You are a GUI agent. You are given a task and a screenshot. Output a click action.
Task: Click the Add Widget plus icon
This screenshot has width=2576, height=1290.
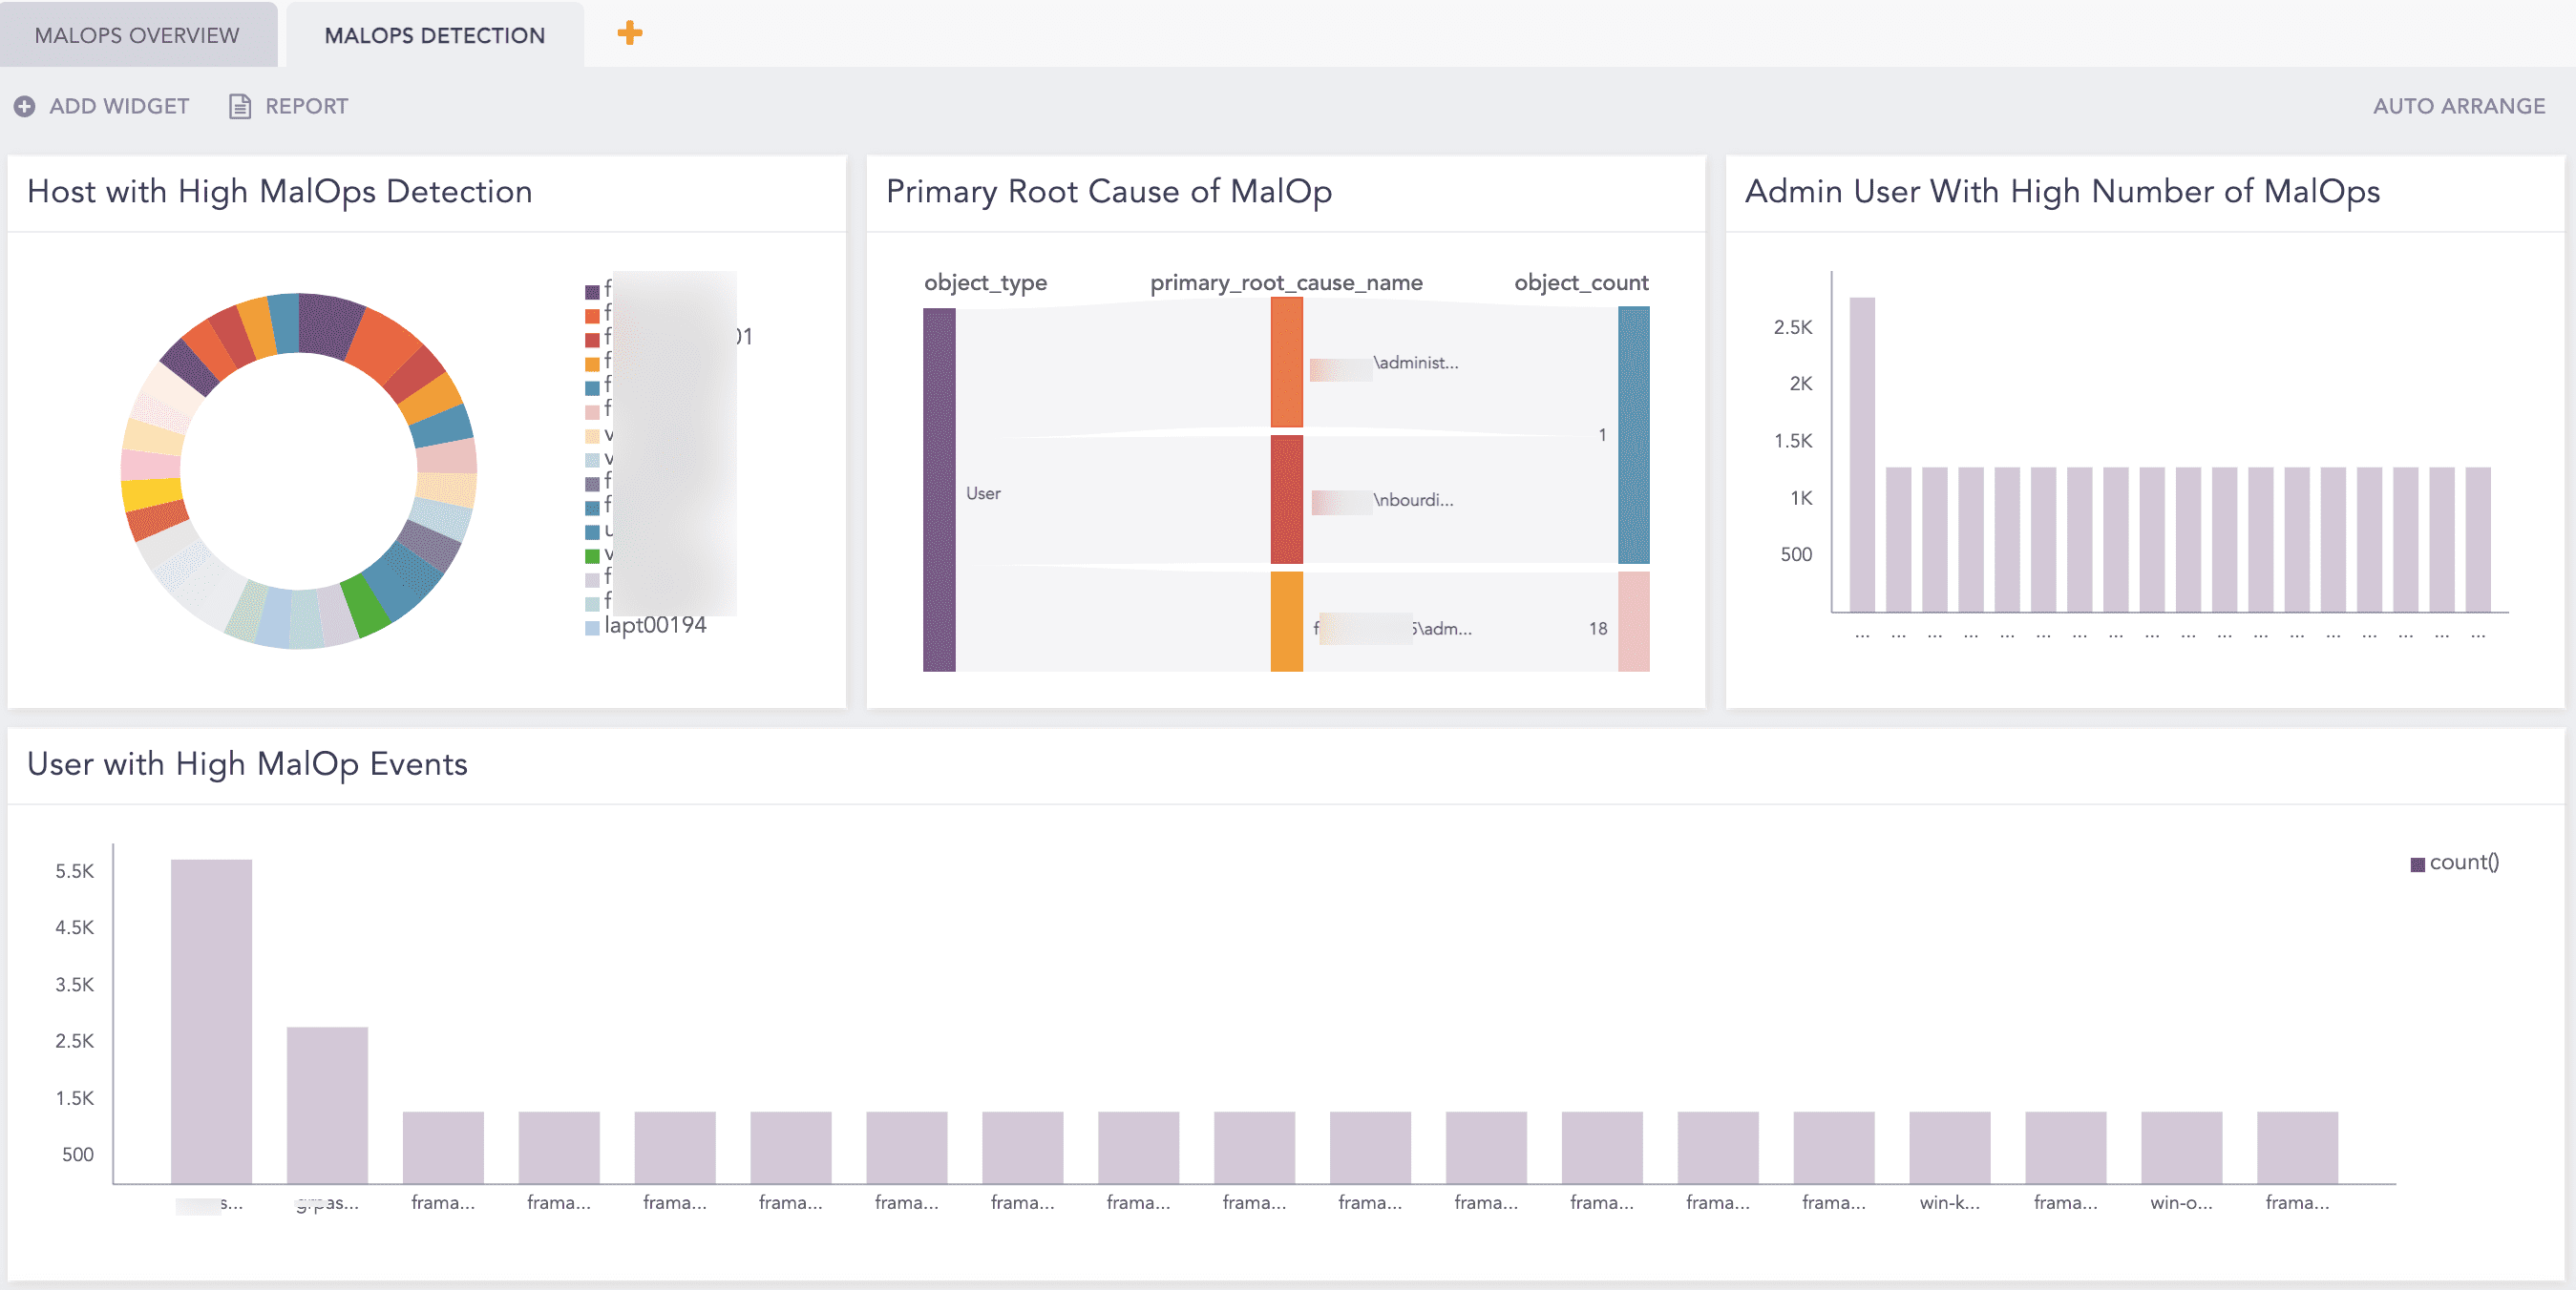pos(25,106)
